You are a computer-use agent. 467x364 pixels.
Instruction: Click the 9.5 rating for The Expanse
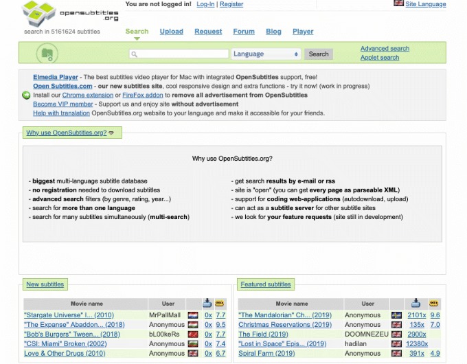pyautogui.click(x=220, y=325)
